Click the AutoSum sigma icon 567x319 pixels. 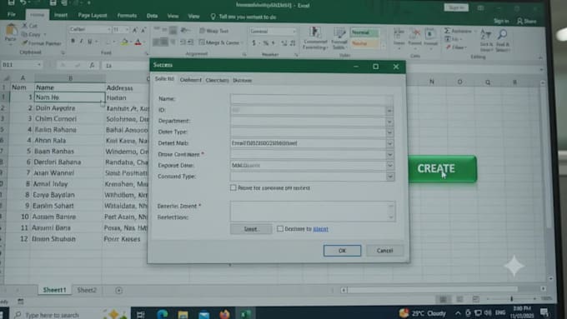[x=447, y=31]
